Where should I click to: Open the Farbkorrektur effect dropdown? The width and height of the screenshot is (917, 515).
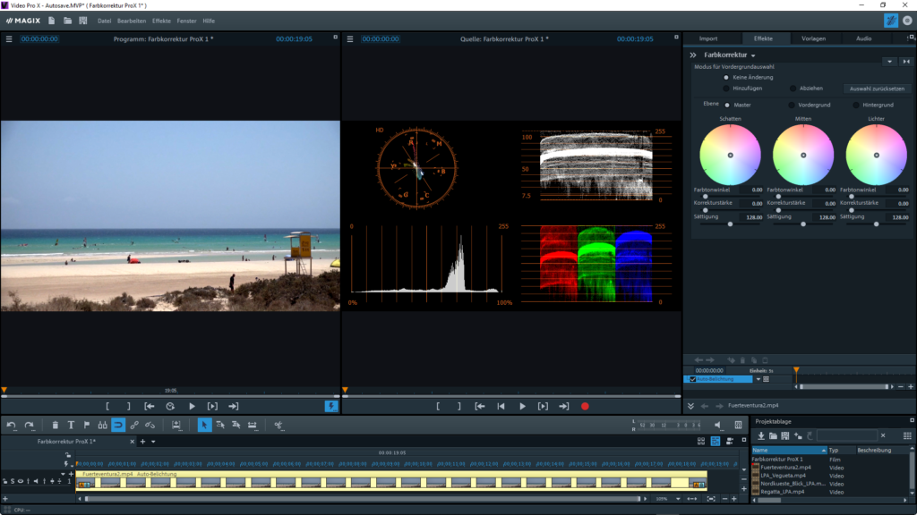[753, 55]
